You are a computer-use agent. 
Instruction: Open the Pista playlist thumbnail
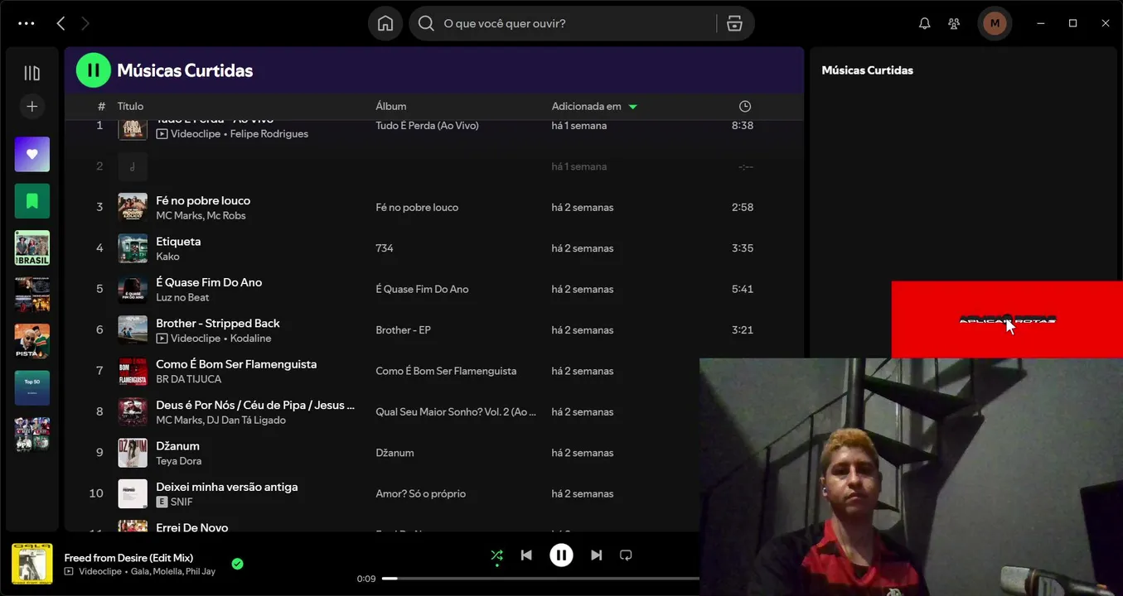coord(31,341)
